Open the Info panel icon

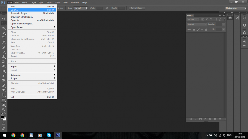[244, 25]
